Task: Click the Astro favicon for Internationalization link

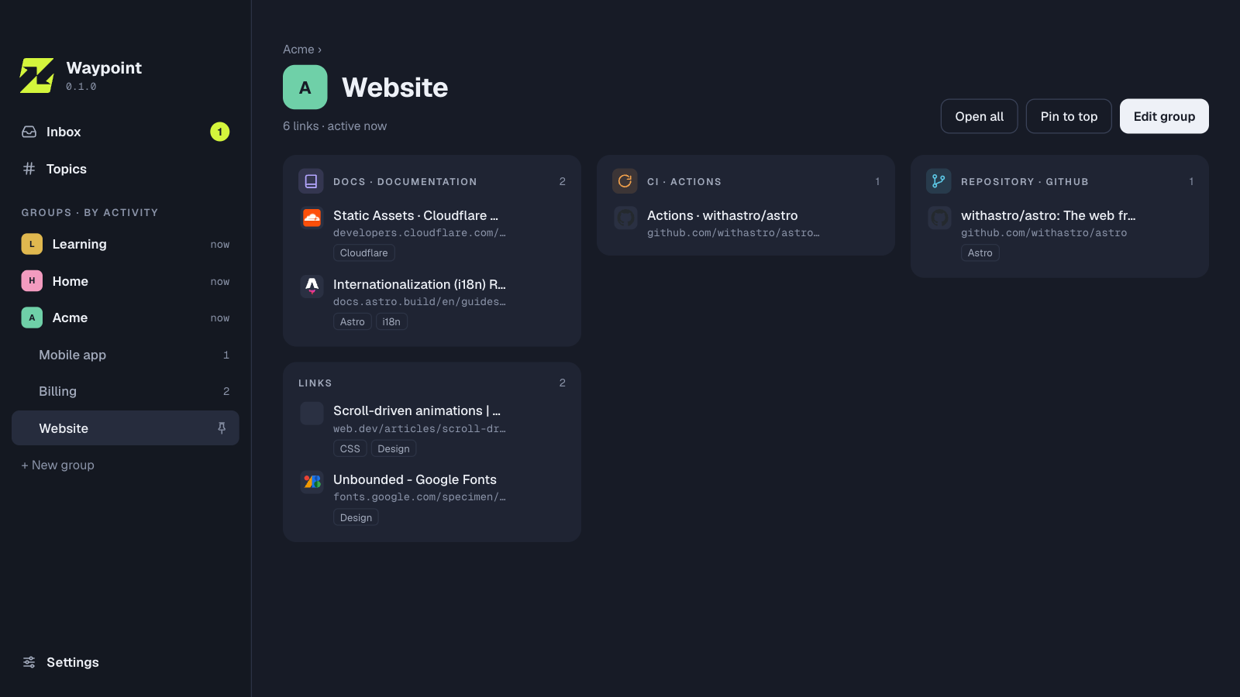Action: [x=312, y=287]
